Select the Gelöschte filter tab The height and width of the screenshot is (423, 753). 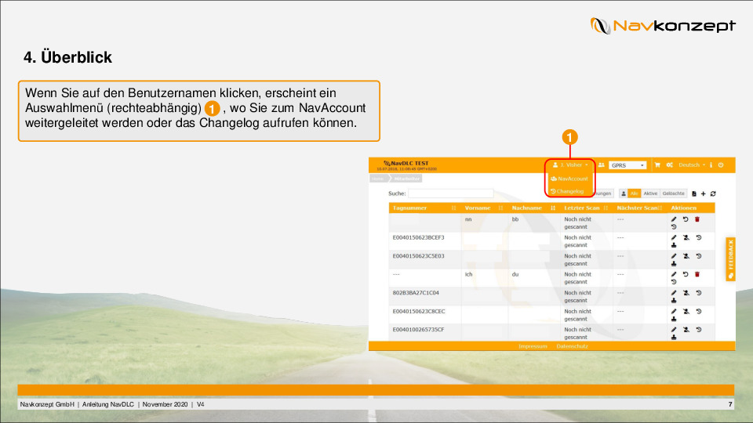[x=673, y=193]
